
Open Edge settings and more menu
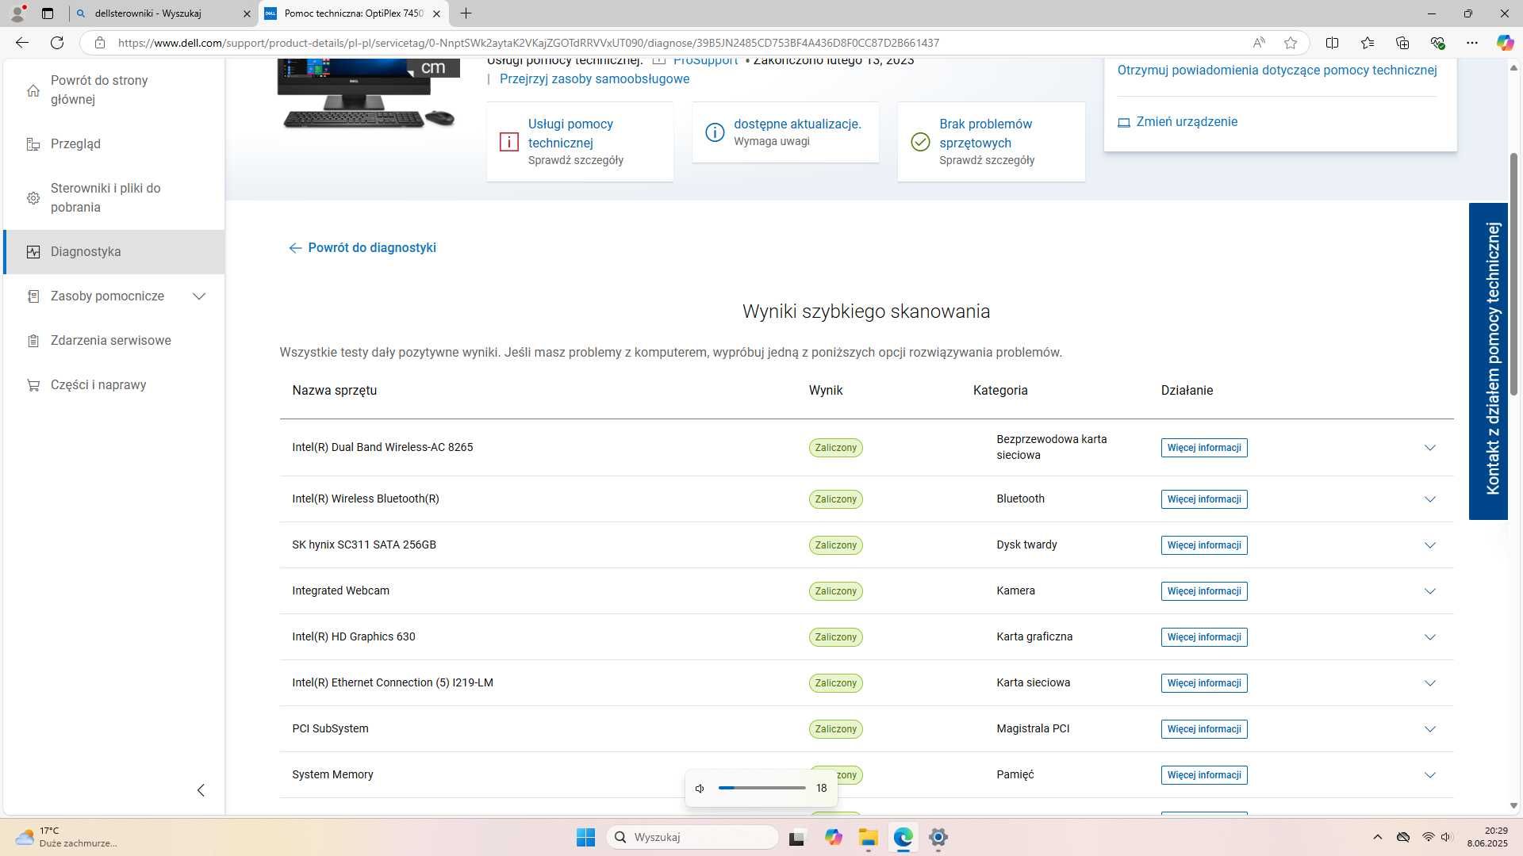click(1472, 43)
